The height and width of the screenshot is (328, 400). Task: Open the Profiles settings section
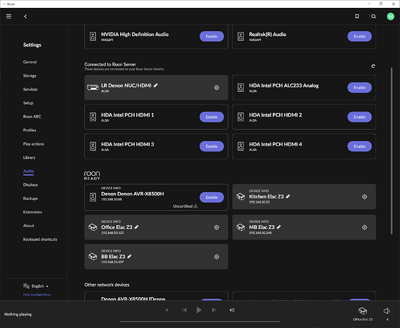[30, 131]
